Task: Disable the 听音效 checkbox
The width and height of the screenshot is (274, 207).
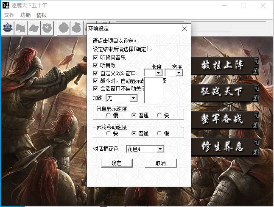Action: pyautogui.click(x=95, y=65)
